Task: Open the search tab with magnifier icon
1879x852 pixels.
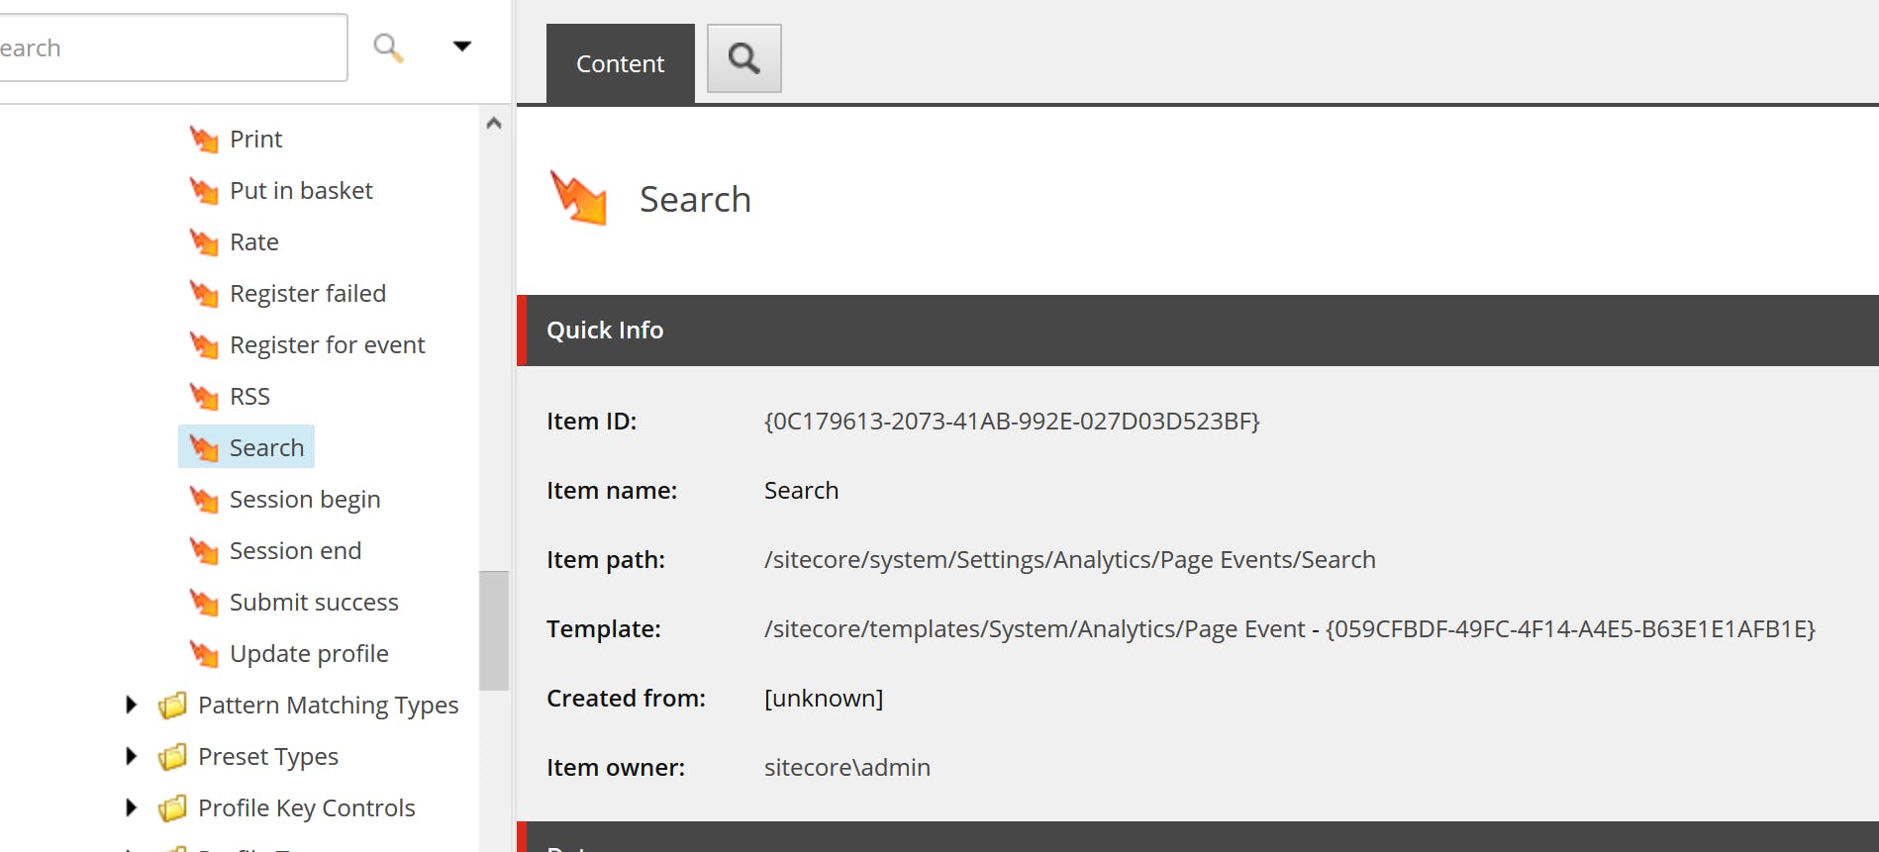Action: click(x=744, y=58)
